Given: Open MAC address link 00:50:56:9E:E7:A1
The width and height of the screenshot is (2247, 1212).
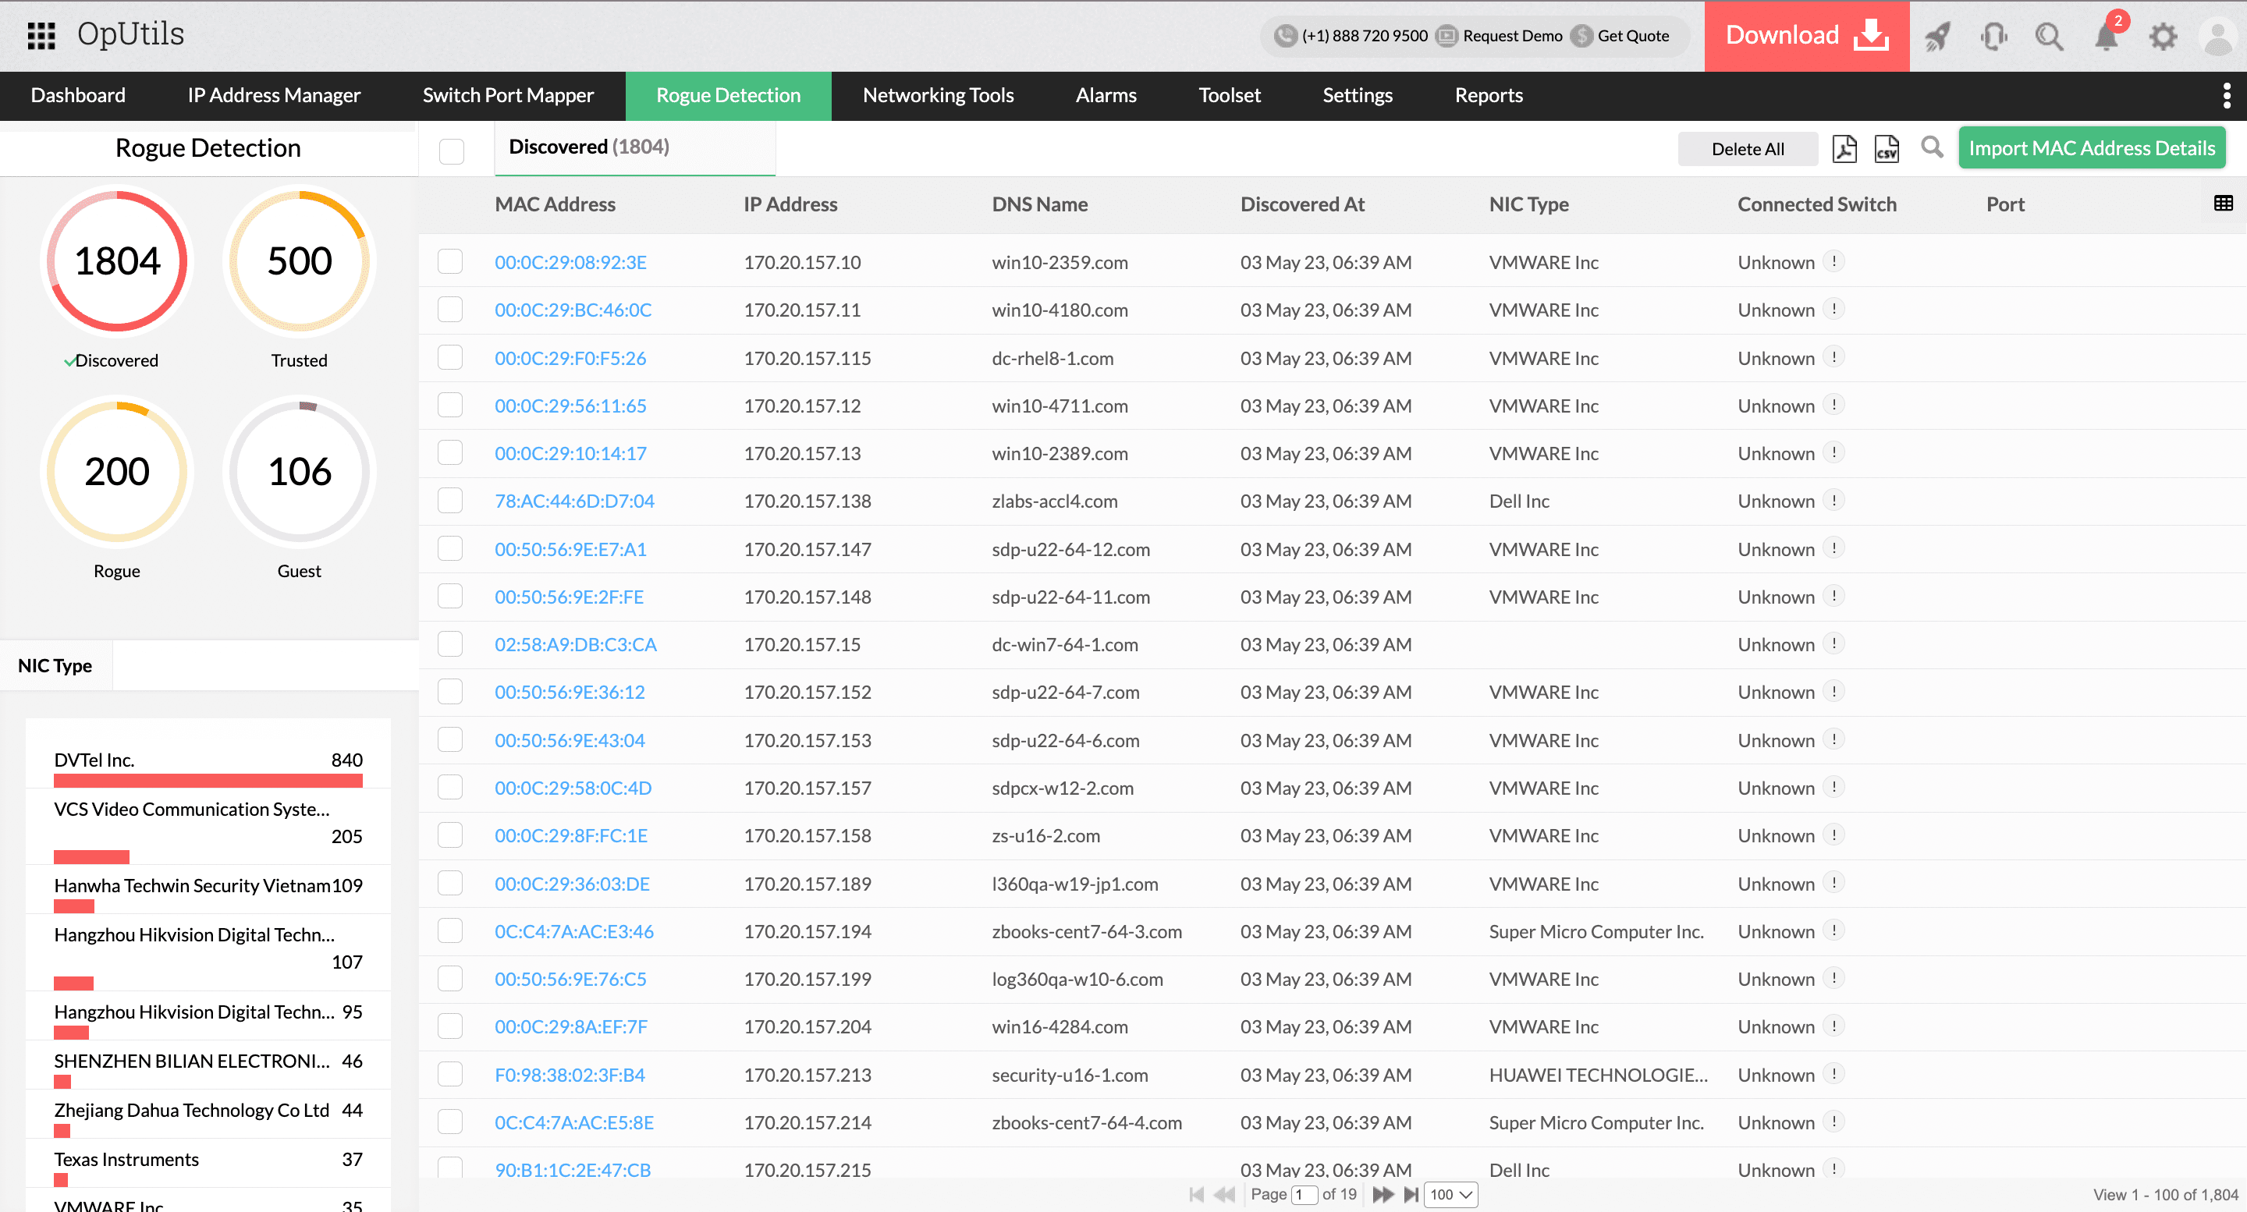Looking at the screenshot, I should pos(570,549).
